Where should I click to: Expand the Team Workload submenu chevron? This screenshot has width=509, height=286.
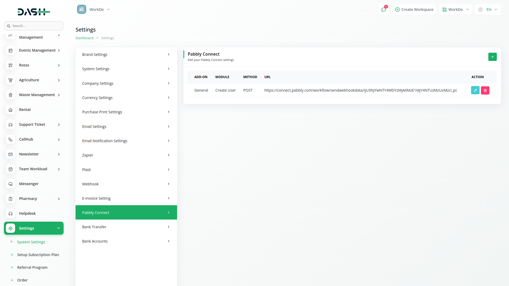tap(59, 169)
